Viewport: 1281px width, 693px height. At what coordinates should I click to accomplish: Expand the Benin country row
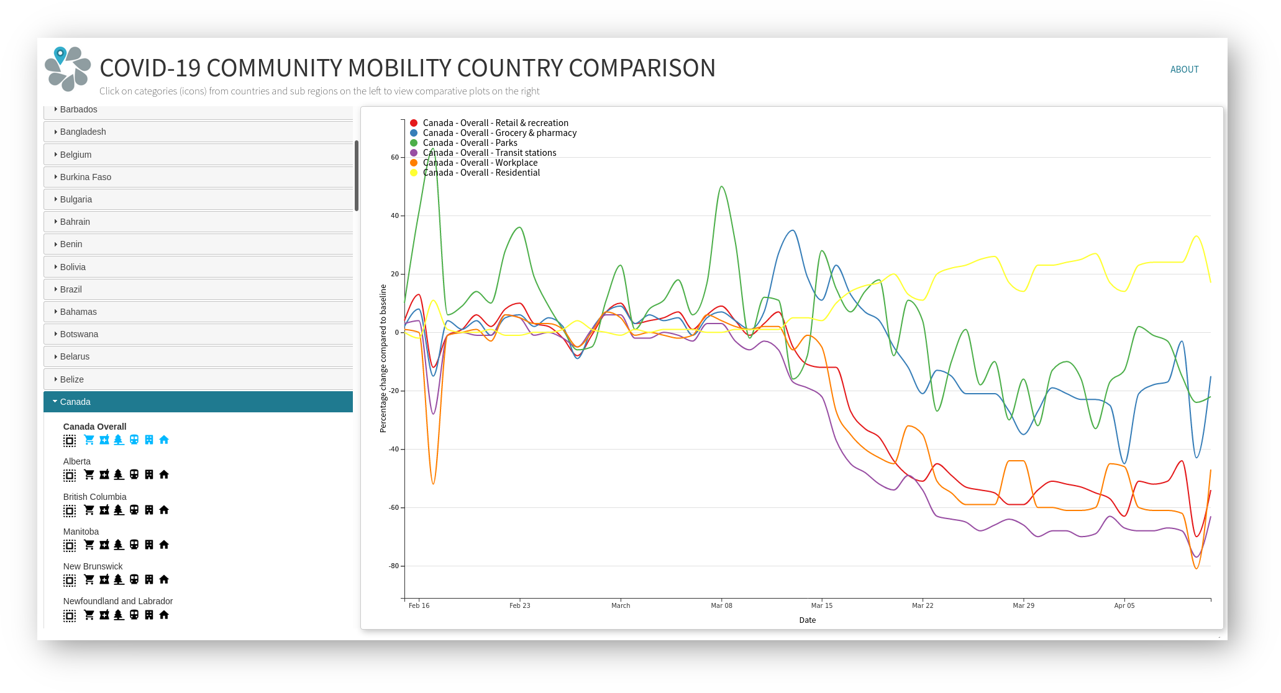(198, 244)
